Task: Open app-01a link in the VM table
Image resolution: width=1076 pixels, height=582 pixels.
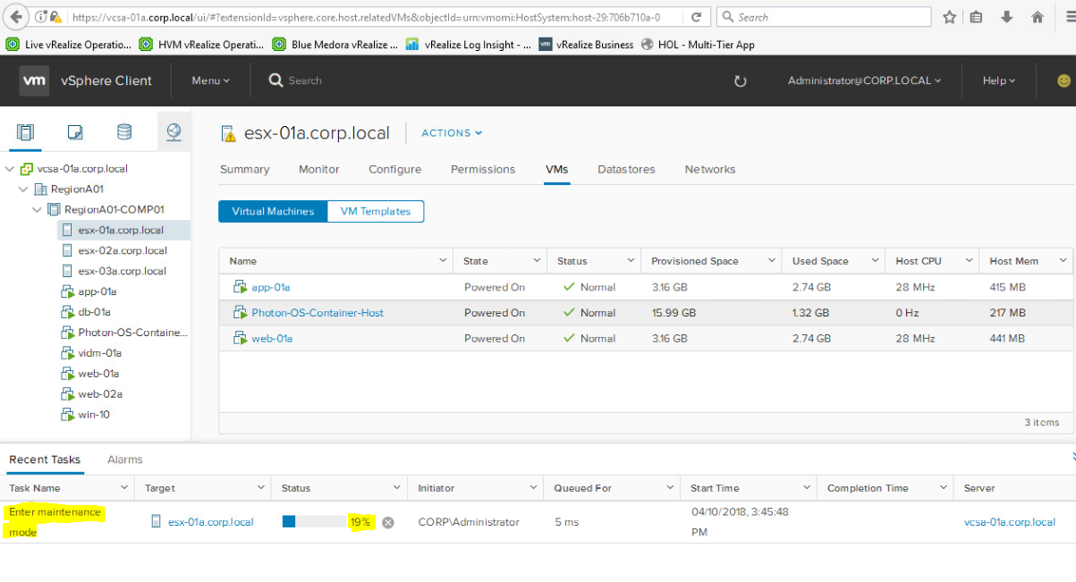Action: point(271,288)
